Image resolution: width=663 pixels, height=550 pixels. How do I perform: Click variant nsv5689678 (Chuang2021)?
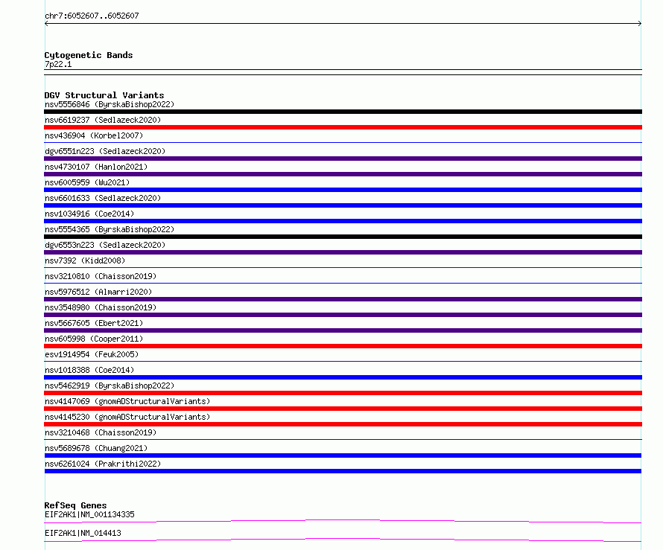pos(96,448)
